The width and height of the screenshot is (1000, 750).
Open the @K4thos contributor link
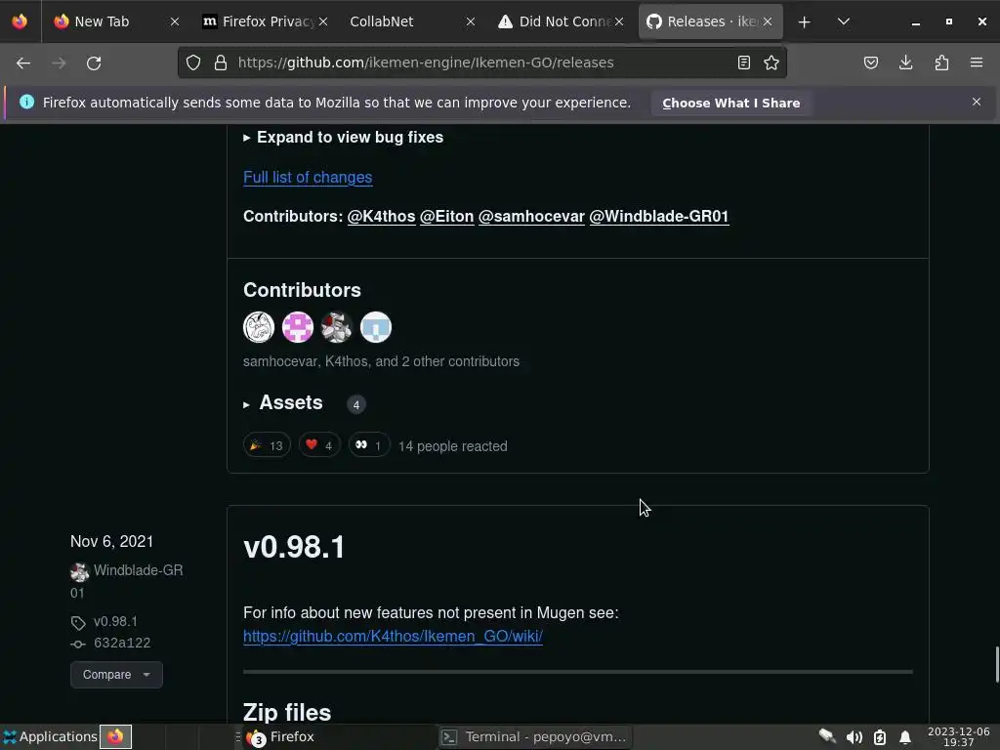pyautogui.click(x=382, y=216)
